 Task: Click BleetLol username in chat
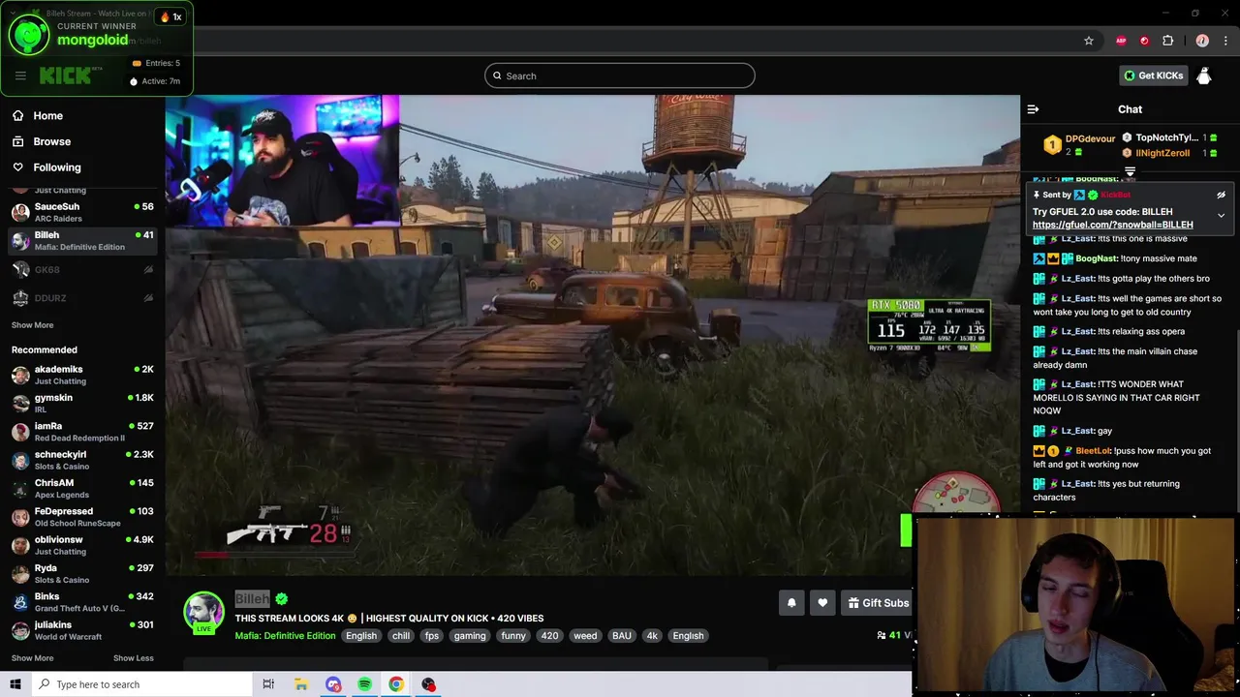click(1093, 451)
